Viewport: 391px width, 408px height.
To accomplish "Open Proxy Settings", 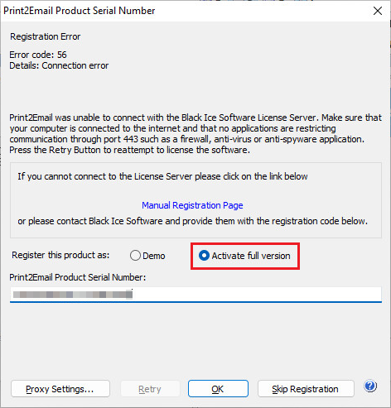I will tap(60, 389).
